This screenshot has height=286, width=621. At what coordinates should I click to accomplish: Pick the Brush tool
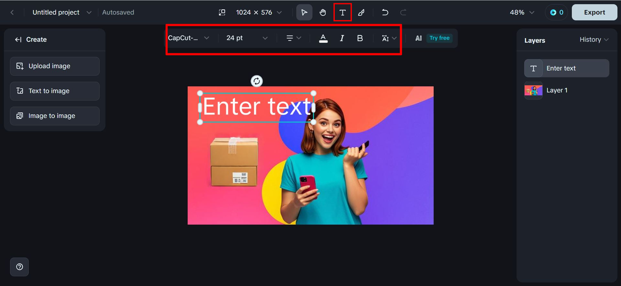pos(361,13)
